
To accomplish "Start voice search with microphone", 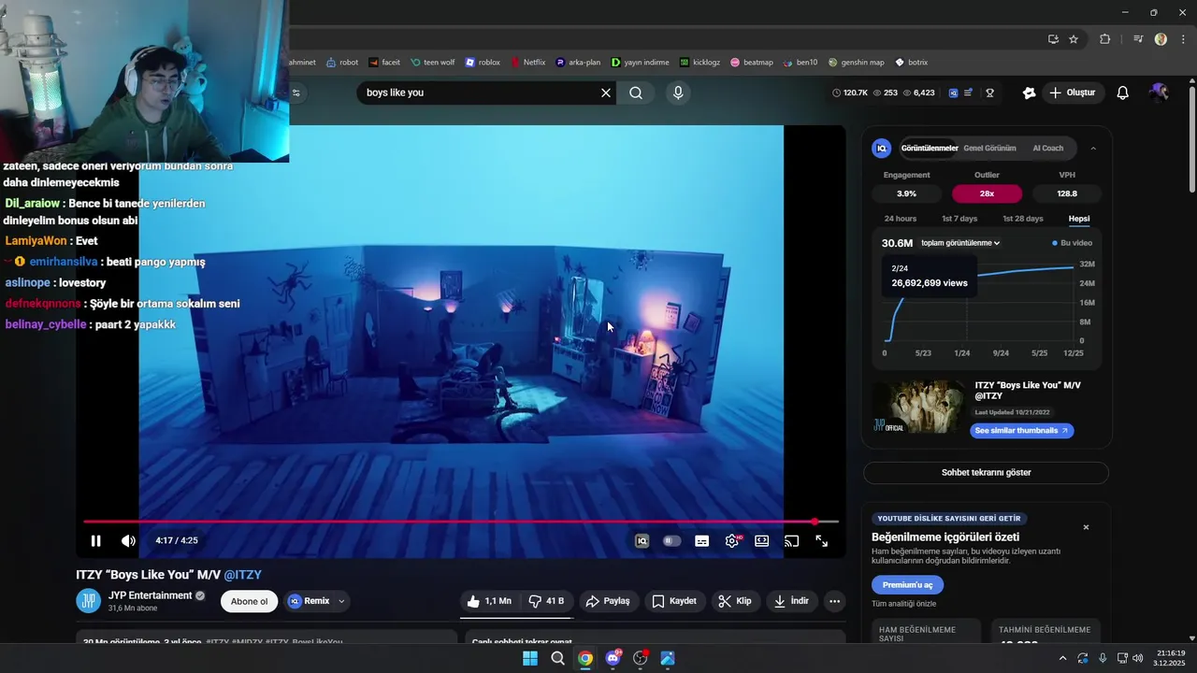I will tap(678, 93).
